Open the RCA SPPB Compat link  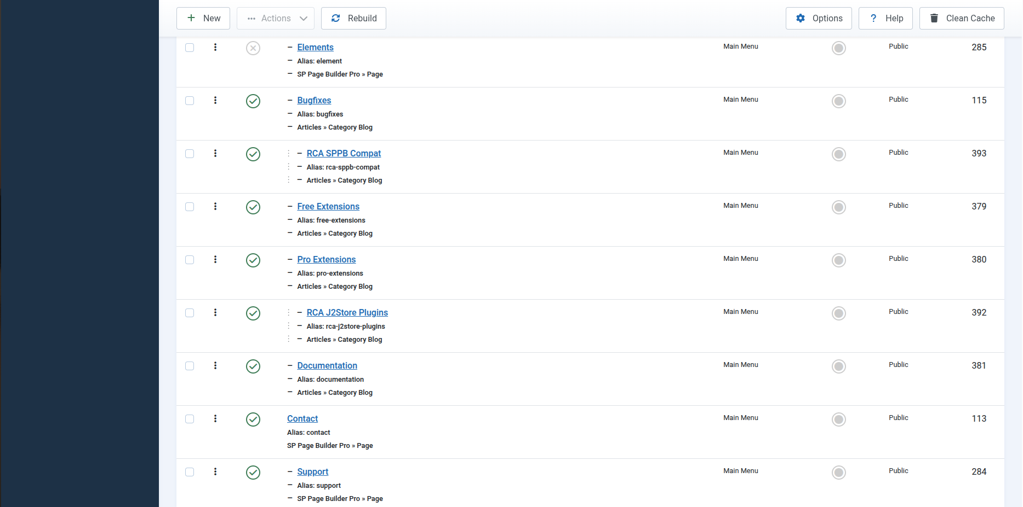pyautogui.click(x=344, y=153)
